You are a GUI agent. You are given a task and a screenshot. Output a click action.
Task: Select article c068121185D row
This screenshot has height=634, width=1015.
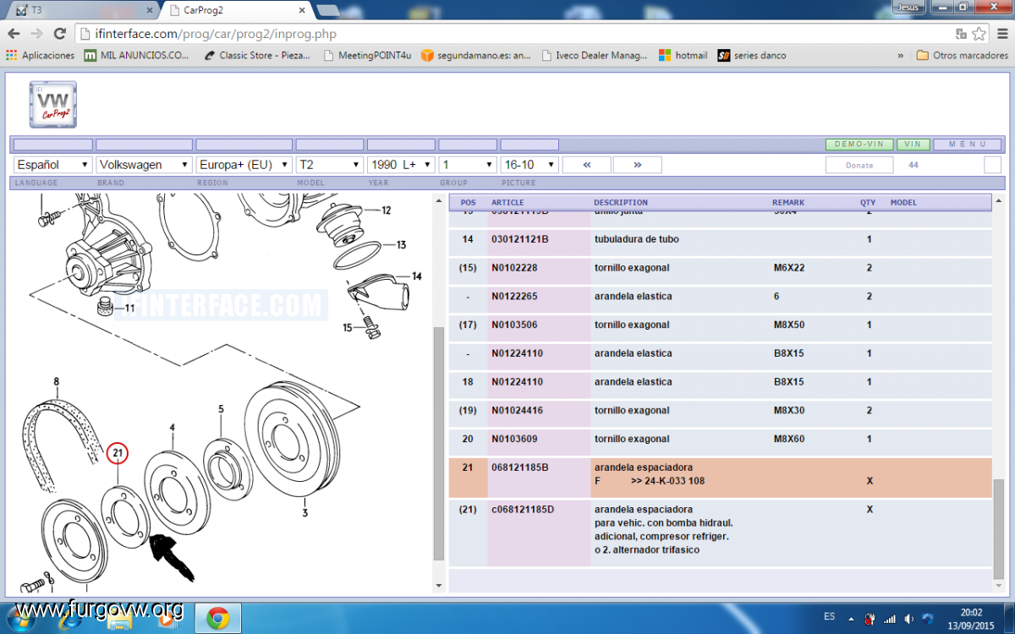click(721, 533)
